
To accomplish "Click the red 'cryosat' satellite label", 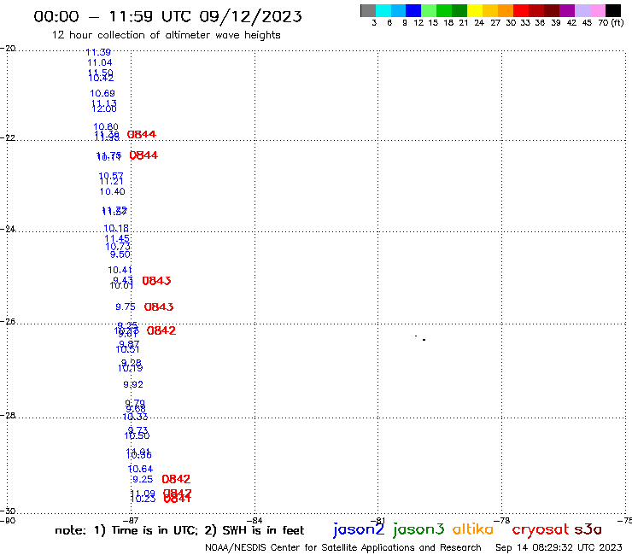I will (x=541, y=529).
